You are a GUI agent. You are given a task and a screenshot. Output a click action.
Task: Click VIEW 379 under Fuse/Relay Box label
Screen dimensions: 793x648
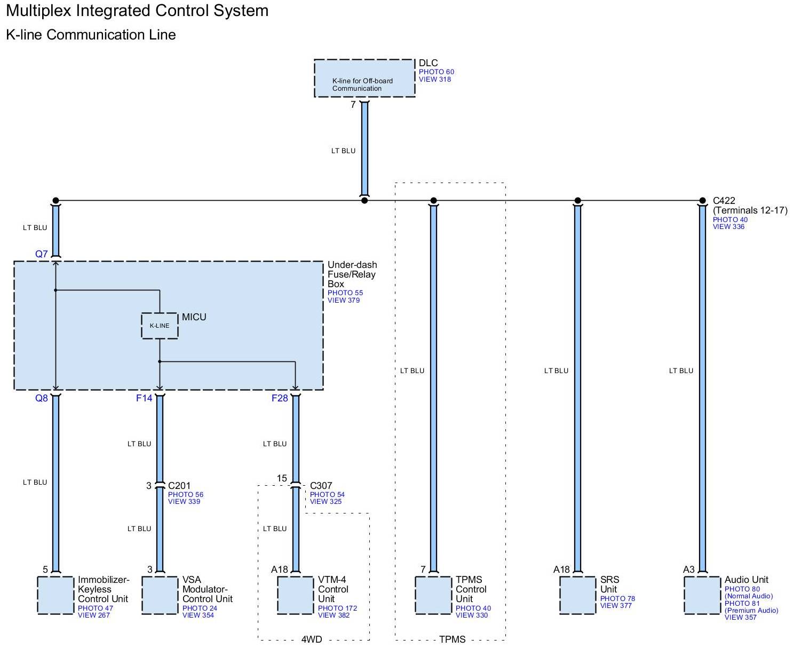click(x=343, y=301)
